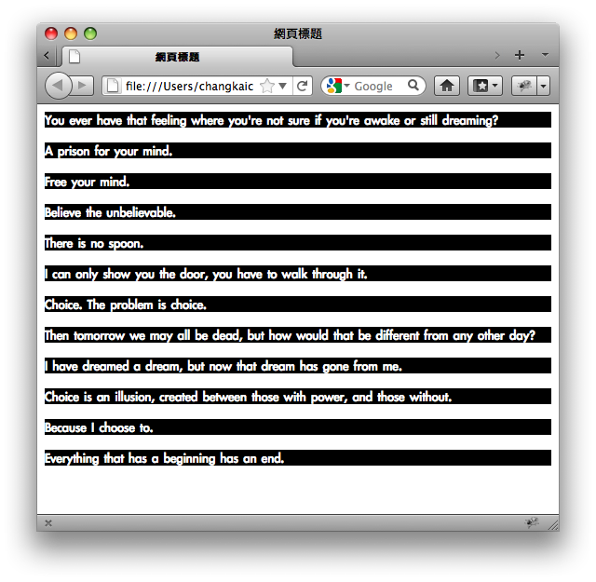Go forward with the forward arrow button

point(83,86)
